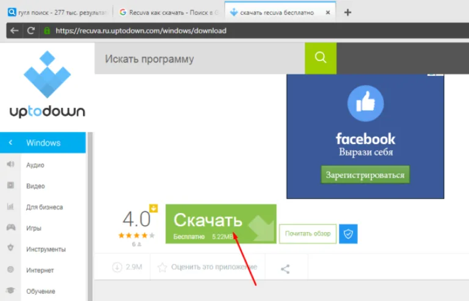Click the green search magnifier button
The height and width of the screenshot is (301, 469).
(x=321, y=58)
